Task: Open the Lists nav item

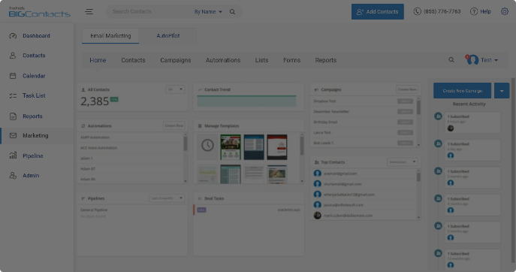Action: point(261,60)
